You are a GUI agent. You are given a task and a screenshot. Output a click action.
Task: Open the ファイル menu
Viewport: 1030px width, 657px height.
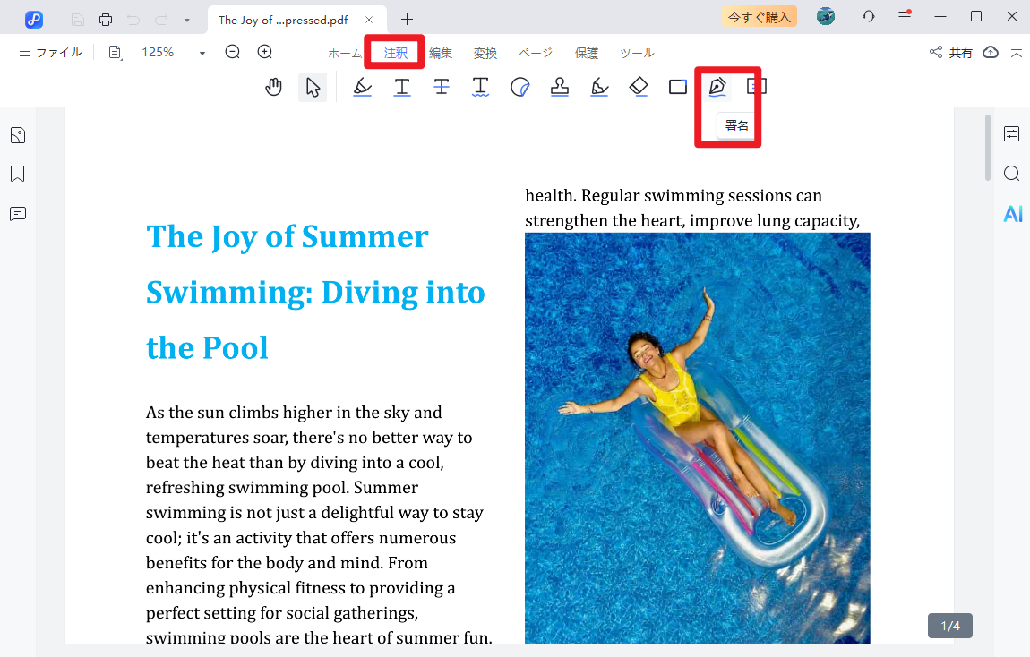(x=50, y=53)
